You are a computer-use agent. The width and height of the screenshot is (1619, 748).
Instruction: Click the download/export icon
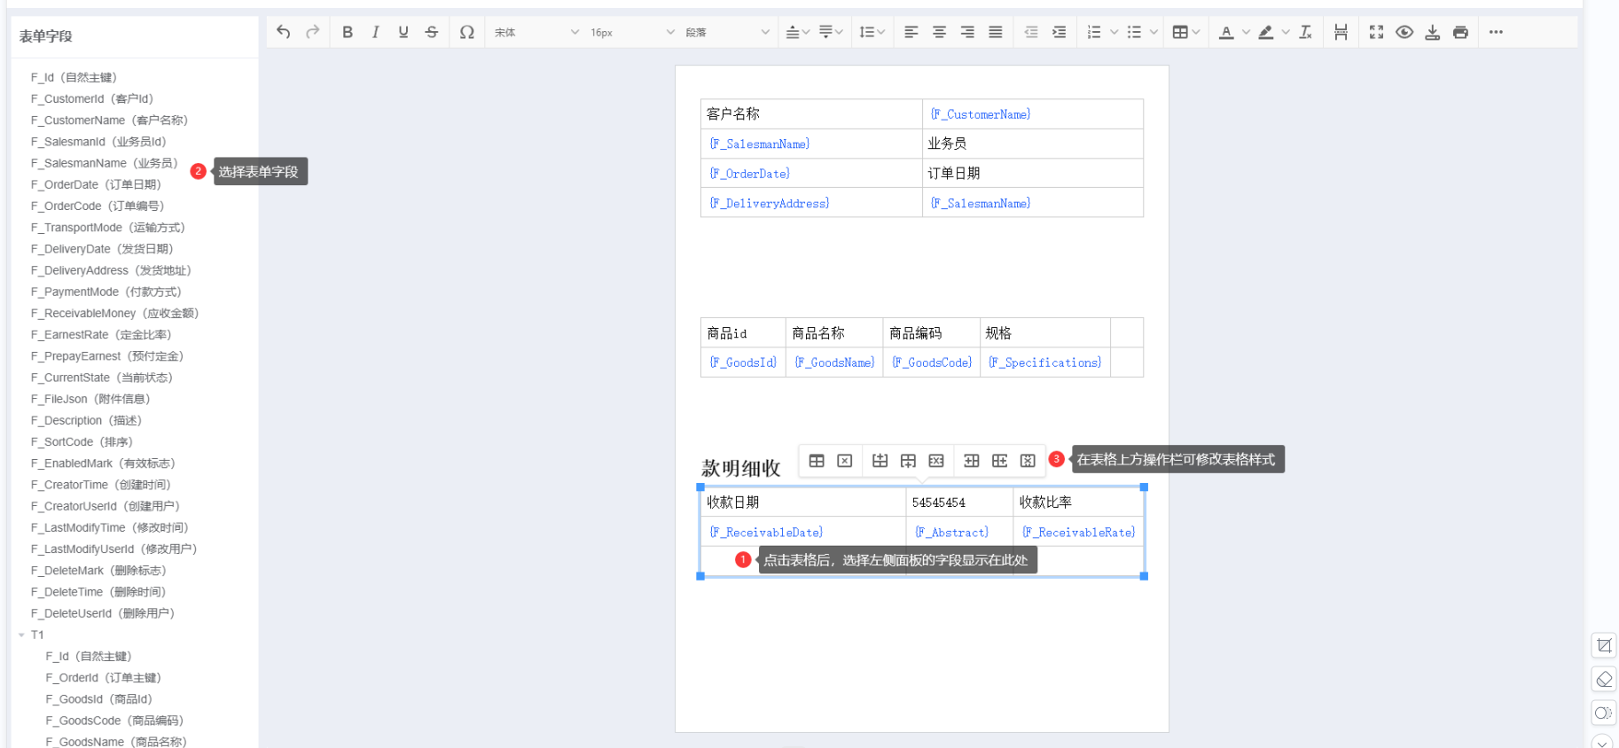click(x=1433, y=32)
